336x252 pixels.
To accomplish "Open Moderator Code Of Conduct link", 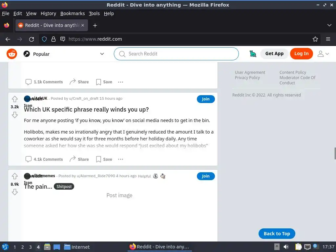I will 297,80.
